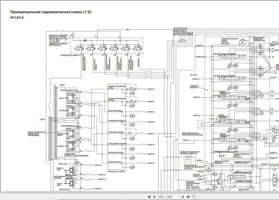Click the '(К 2/2)' reference text

[x=193, y=75]
